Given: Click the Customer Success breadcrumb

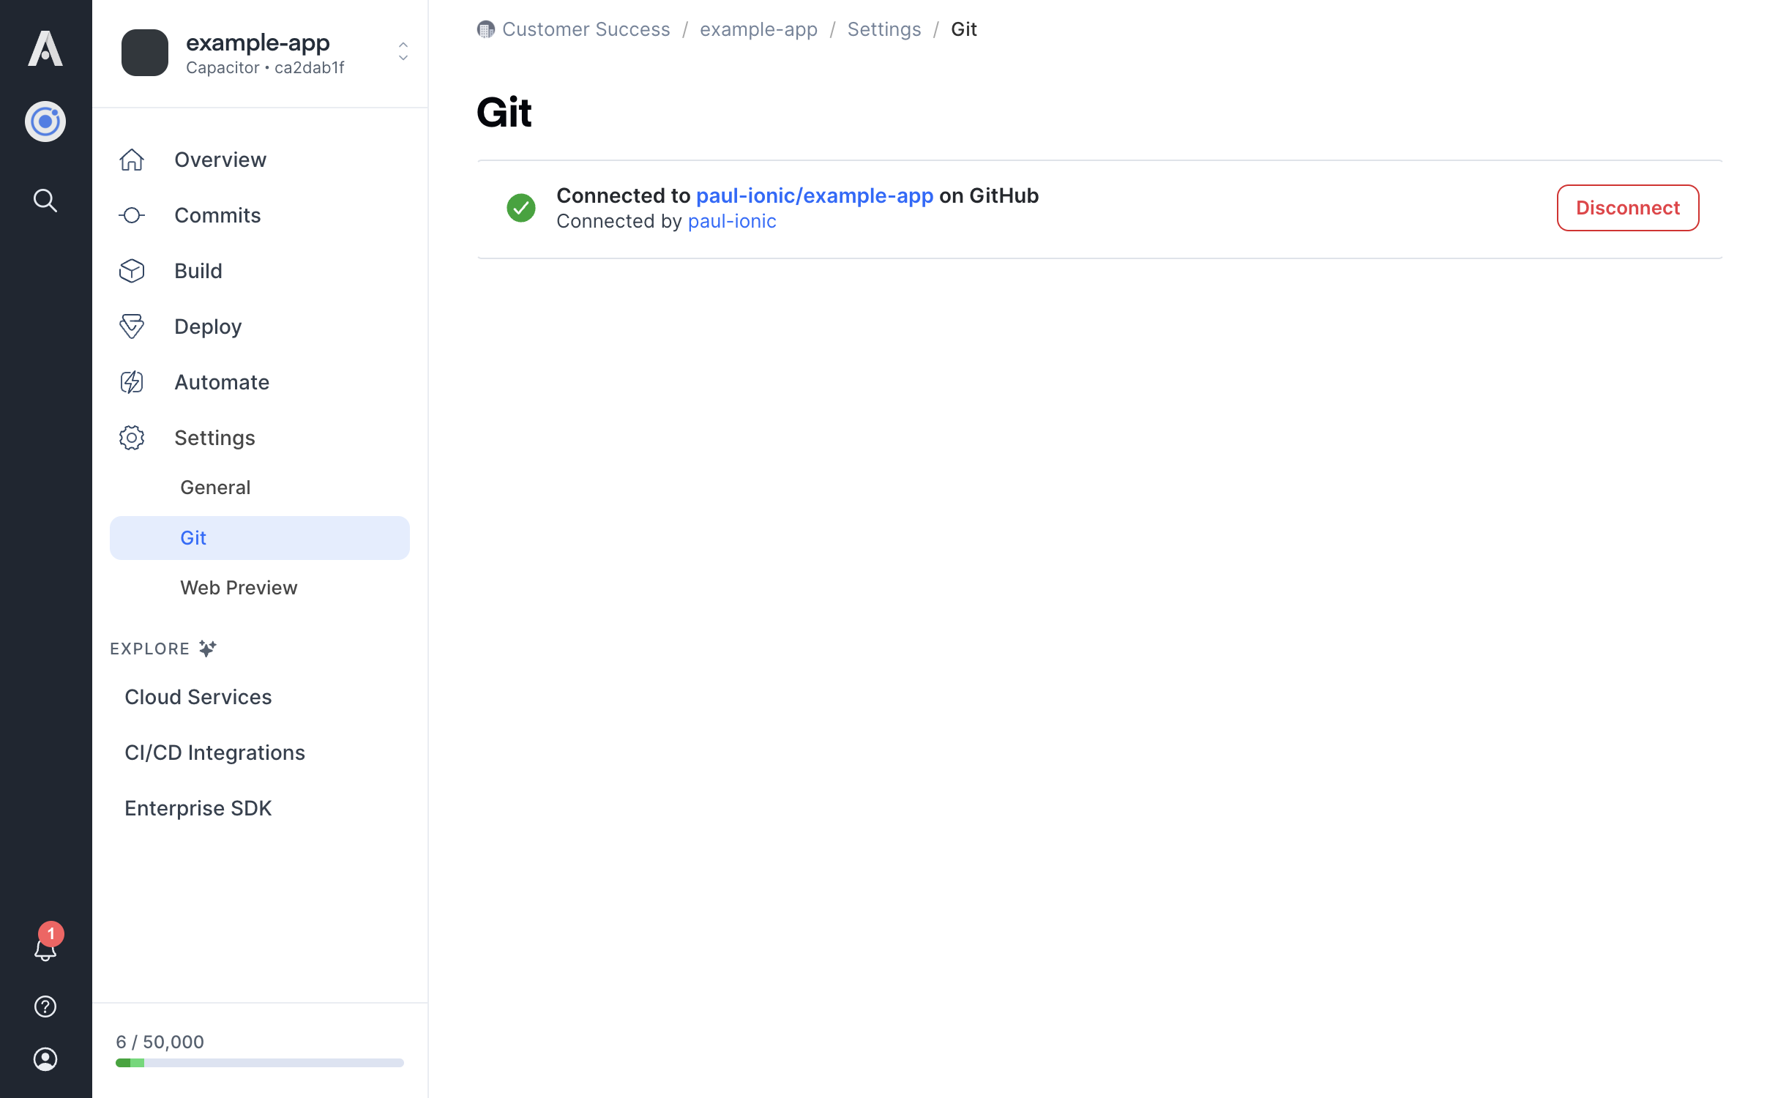Looking at the screenshot, I should click(x=586, y=29).
